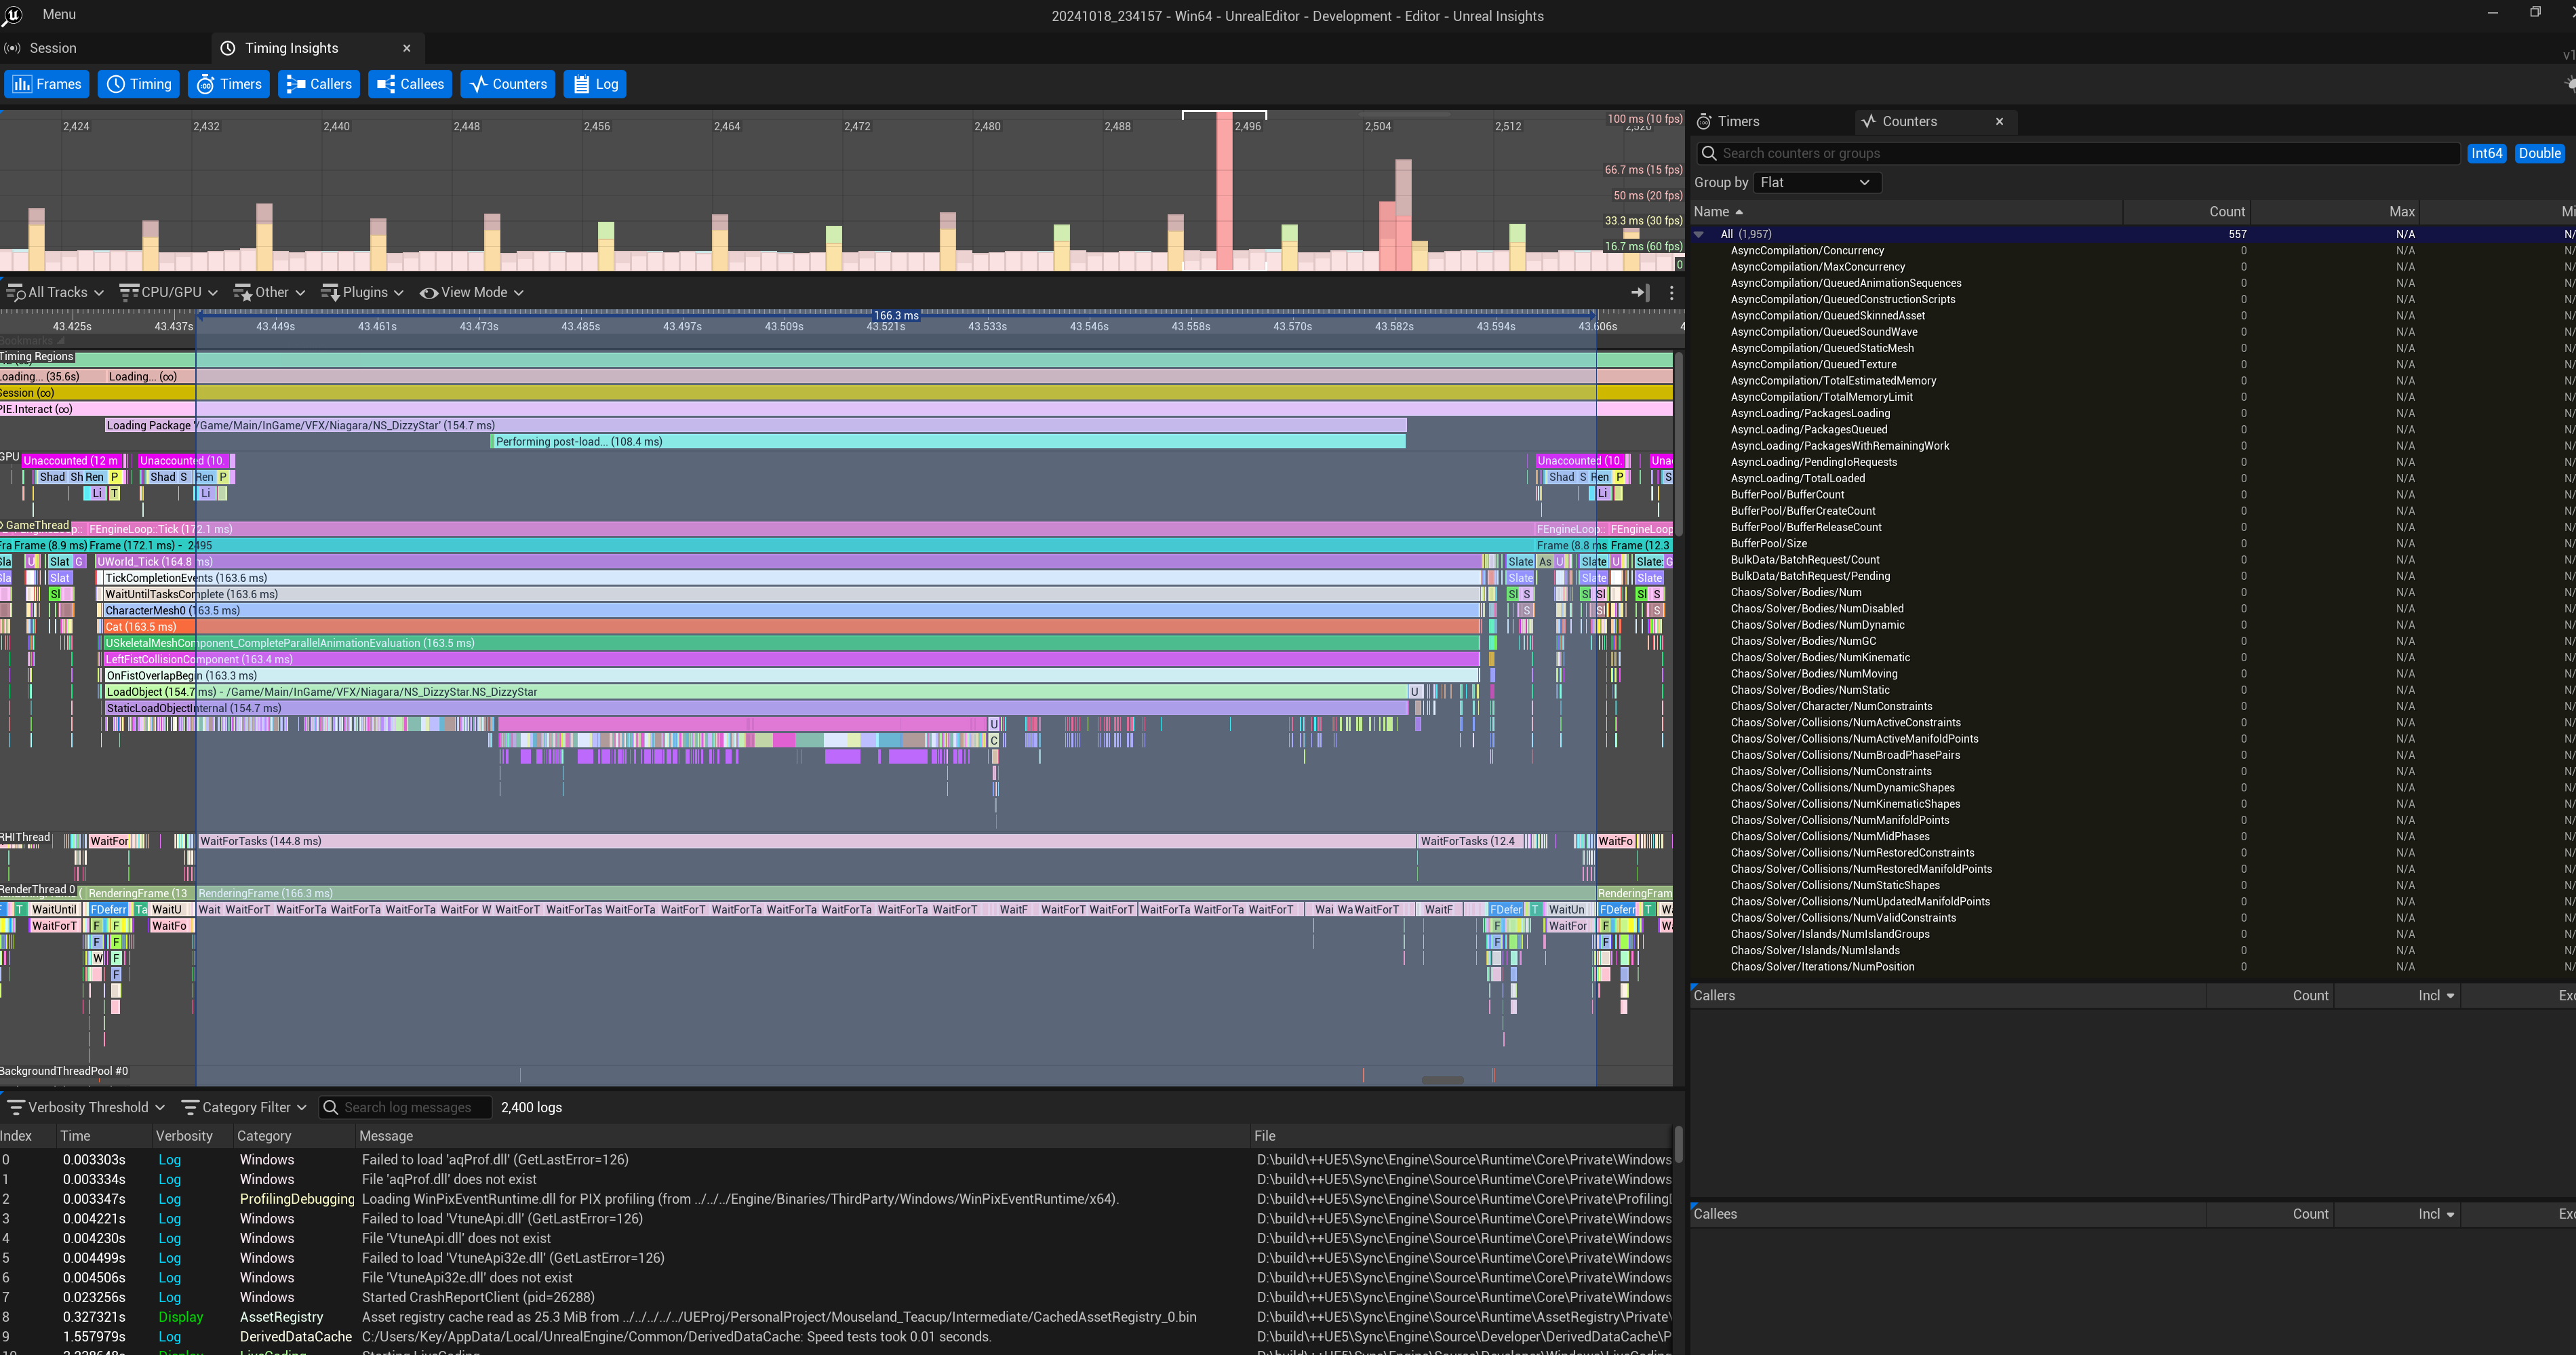Screen dimensions: 2576x1355
Task: Sort Callers by the Incl column
Action: coord(2396,995)
